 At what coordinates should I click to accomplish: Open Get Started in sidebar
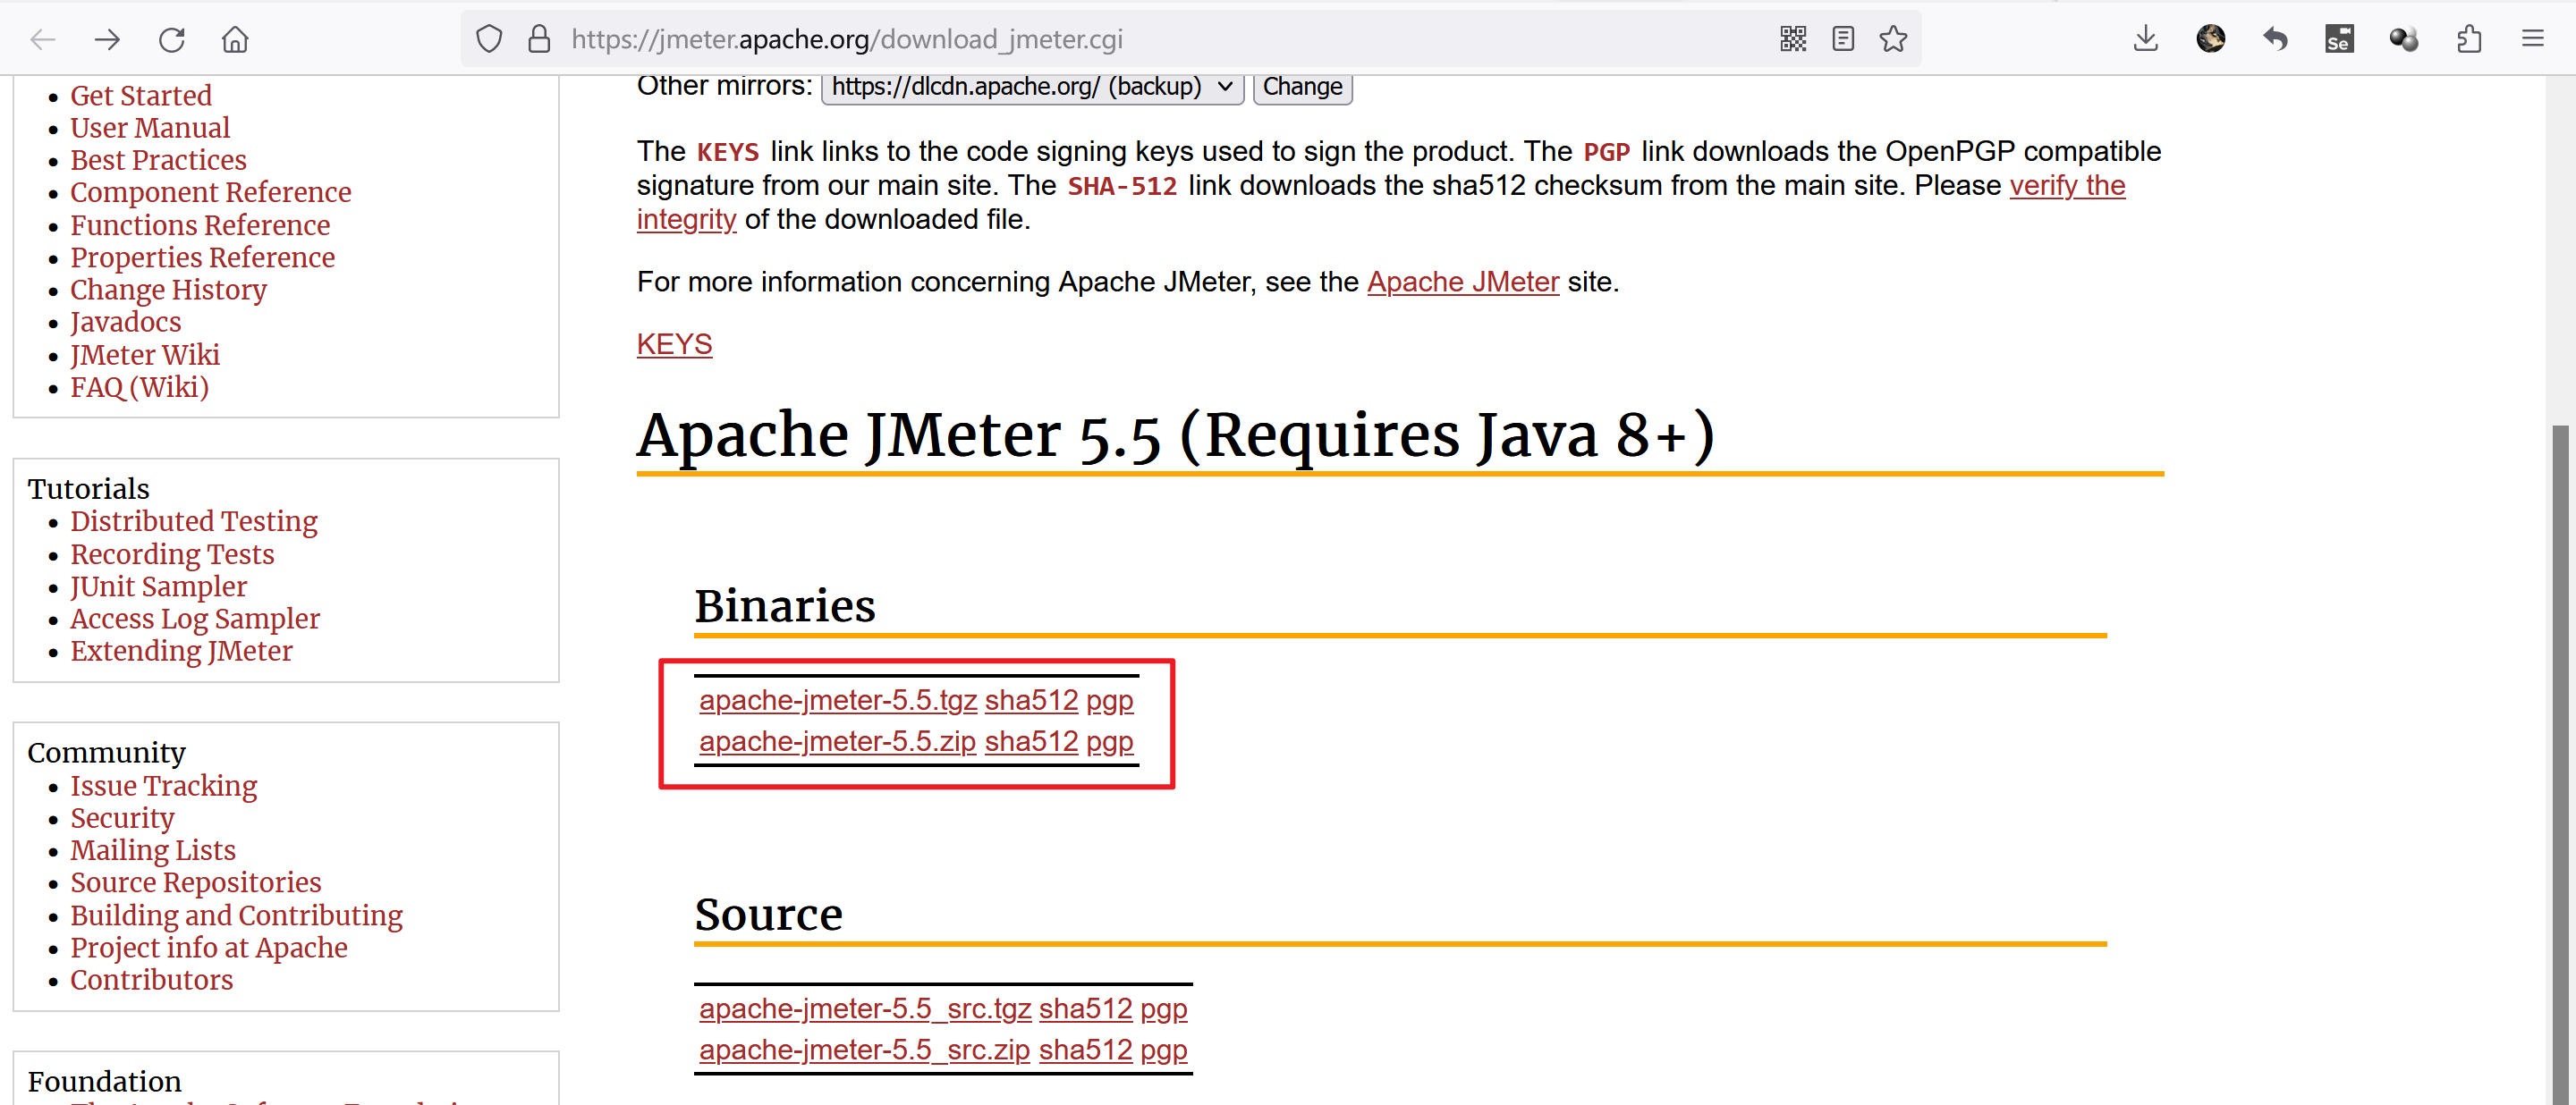coord(141,96)
